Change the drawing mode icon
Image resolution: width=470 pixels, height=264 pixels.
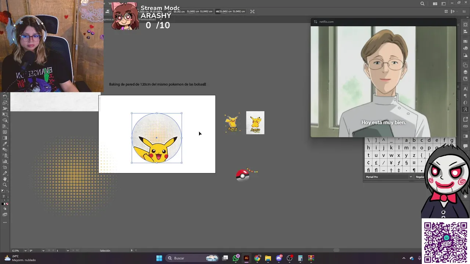pos(5,209)
